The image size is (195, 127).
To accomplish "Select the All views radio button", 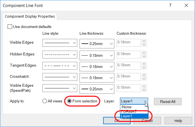I will (x=45, y=101).
